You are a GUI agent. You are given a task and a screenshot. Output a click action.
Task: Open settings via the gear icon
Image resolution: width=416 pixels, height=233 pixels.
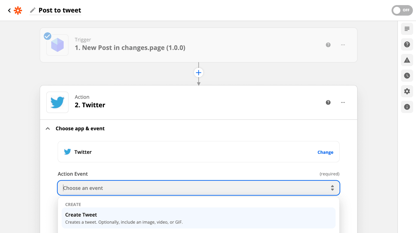[x=407, y=91]
